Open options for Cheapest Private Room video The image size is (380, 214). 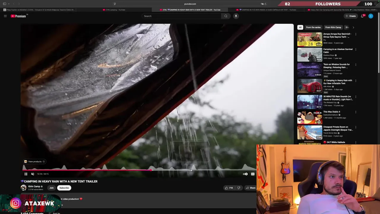pos(356,128)
